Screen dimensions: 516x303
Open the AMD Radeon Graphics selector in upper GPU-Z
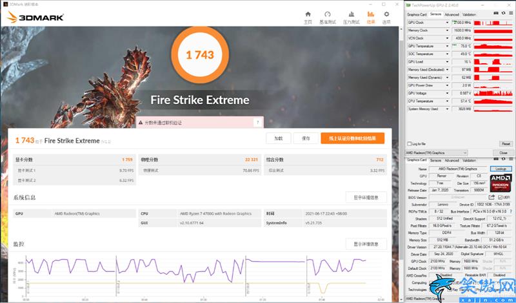(x=437, y=153)
